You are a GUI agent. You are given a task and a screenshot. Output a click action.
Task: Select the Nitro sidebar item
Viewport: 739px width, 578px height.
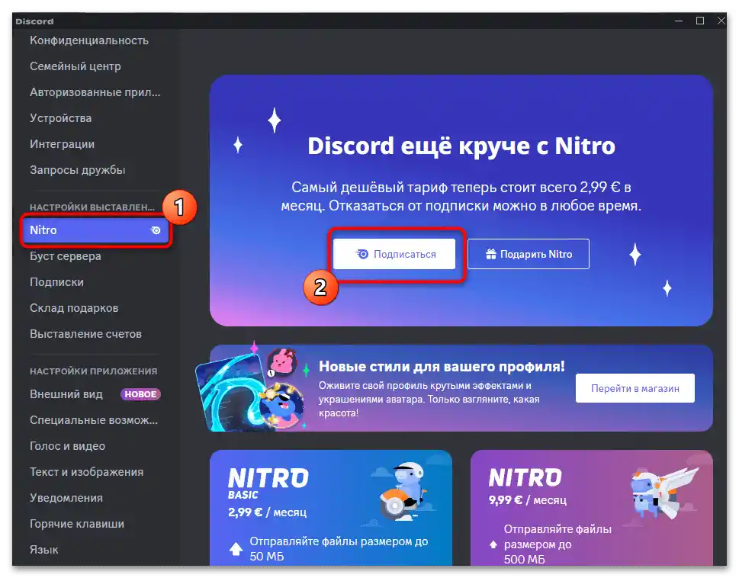point(95,230)
